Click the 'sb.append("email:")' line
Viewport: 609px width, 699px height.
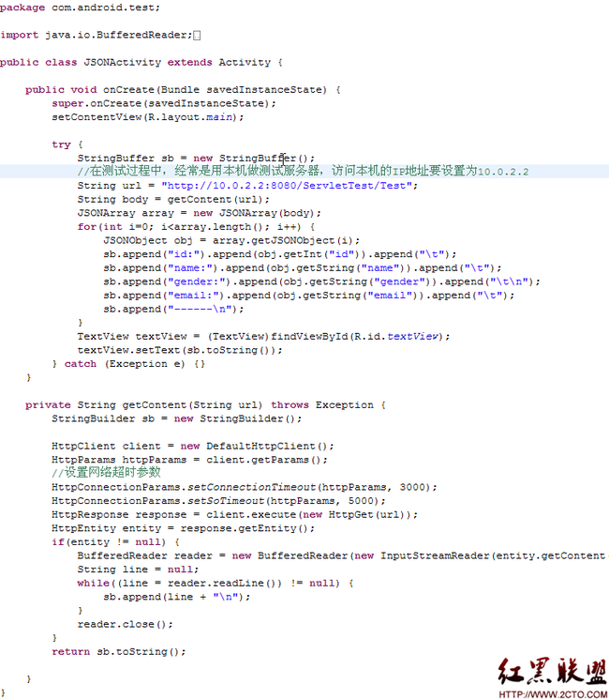click(x=309, y=296)
